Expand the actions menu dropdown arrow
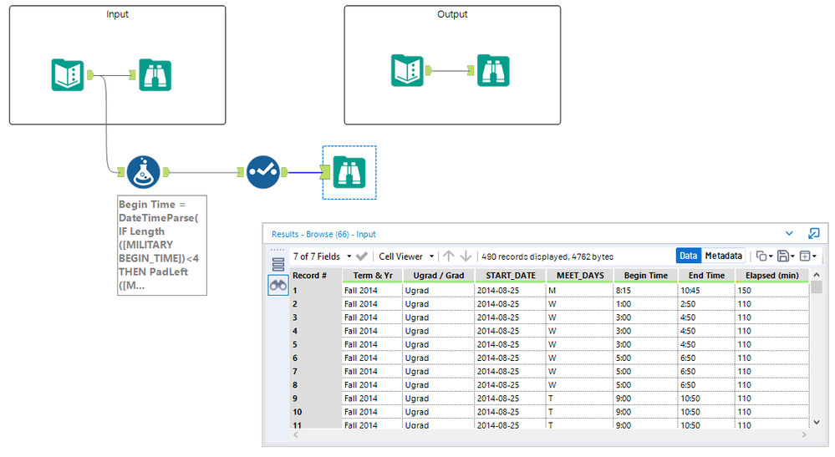The height and width of the screenshot is (457, 835). point(814,257)
